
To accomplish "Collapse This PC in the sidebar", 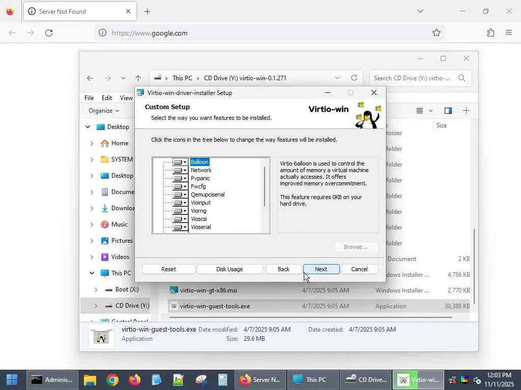I will [x=92, y=273].
